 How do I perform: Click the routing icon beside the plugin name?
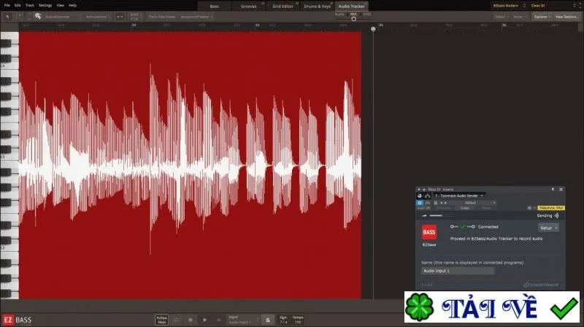click(x=428, y=196)
